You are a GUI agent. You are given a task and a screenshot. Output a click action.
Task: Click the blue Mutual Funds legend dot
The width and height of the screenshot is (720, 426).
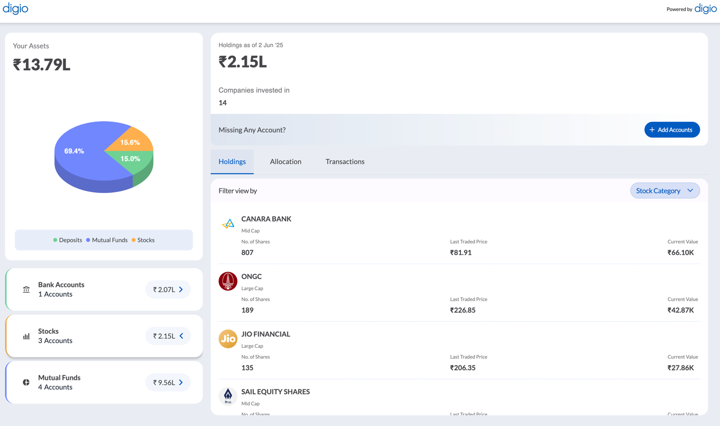click(88, 240)
